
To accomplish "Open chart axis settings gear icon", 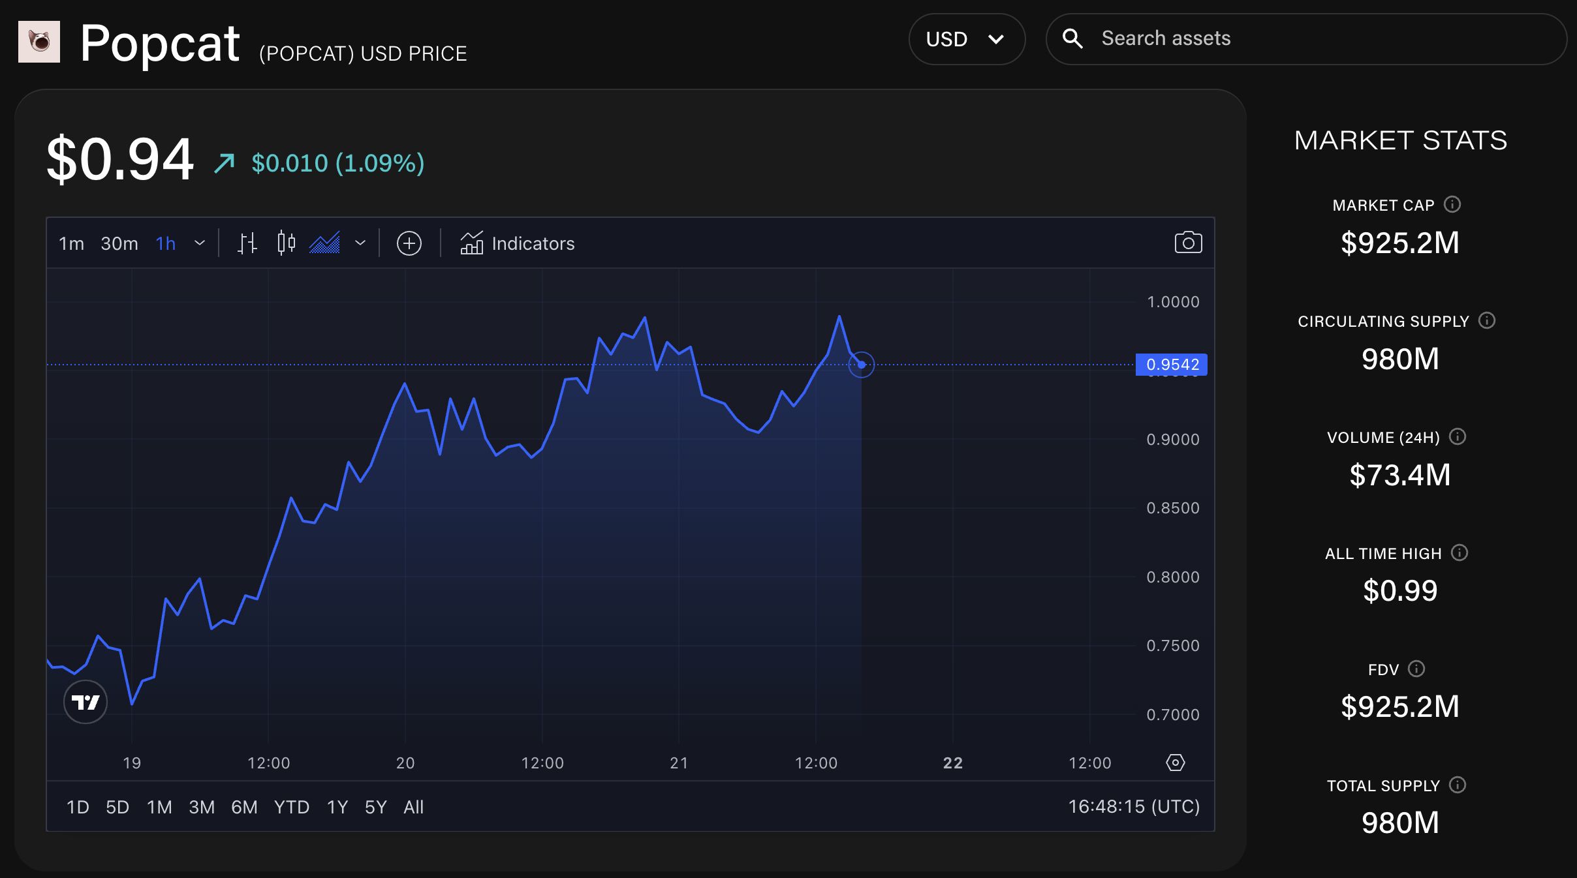I will (1176, 763).
